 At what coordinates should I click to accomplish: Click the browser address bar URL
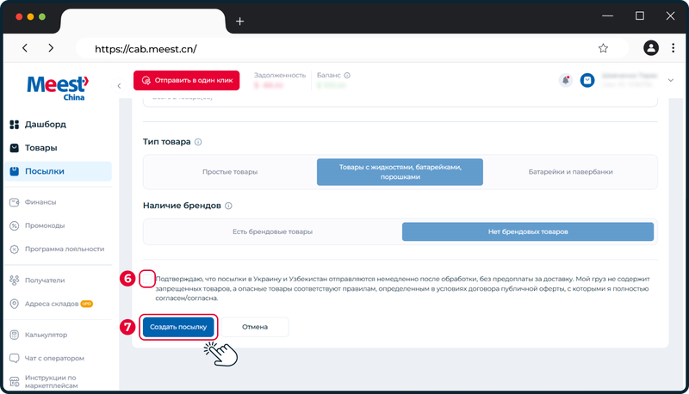tap(146, 49)
